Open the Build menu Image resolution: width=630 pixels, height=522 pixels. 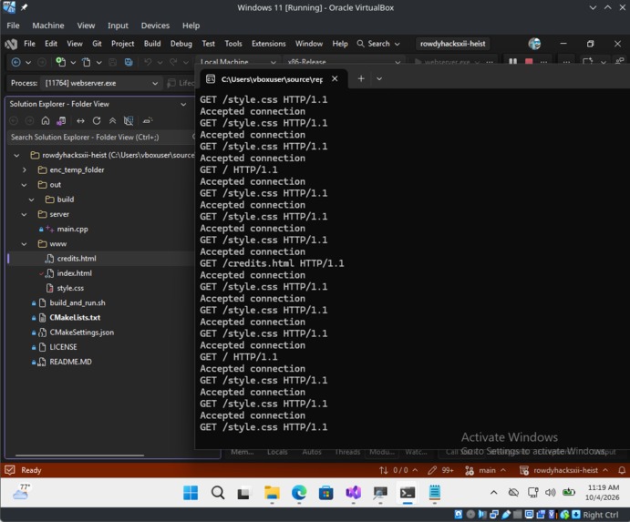tap(152, 44)
